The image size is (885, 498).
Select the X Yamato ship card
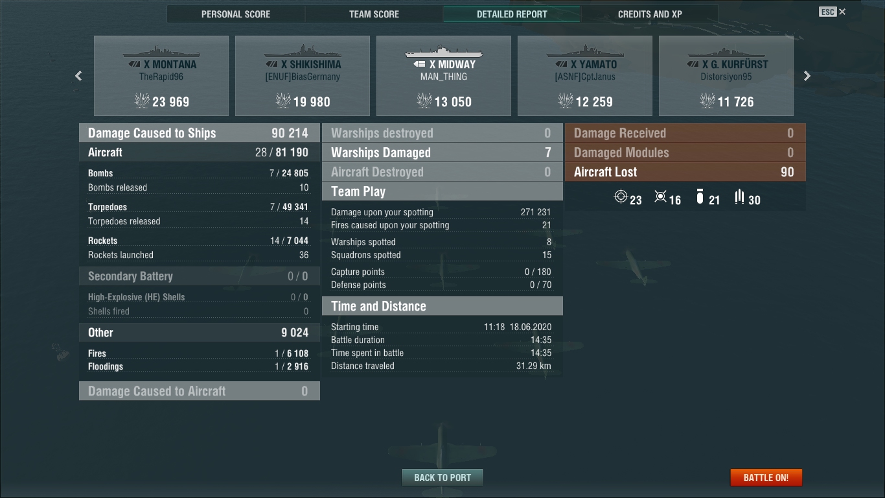(x=585, y=76)
